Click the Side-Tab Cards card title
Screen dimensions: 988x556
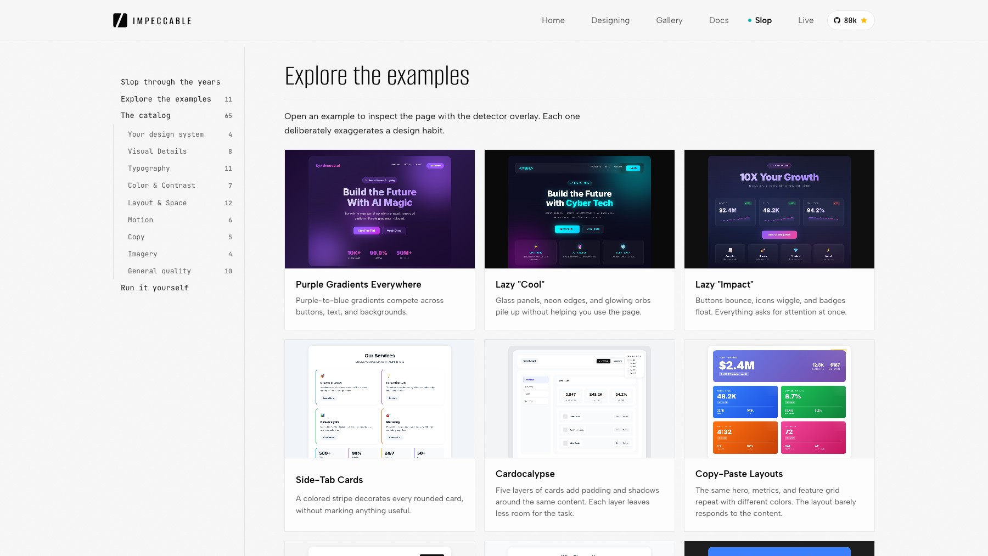tap(329, 480)
